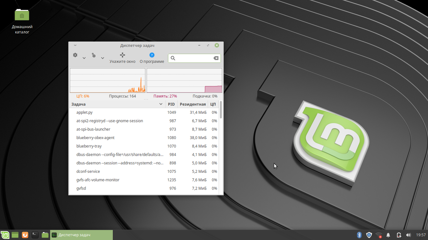Click PID value 1049
428x240 pixels.
[172, 112]
